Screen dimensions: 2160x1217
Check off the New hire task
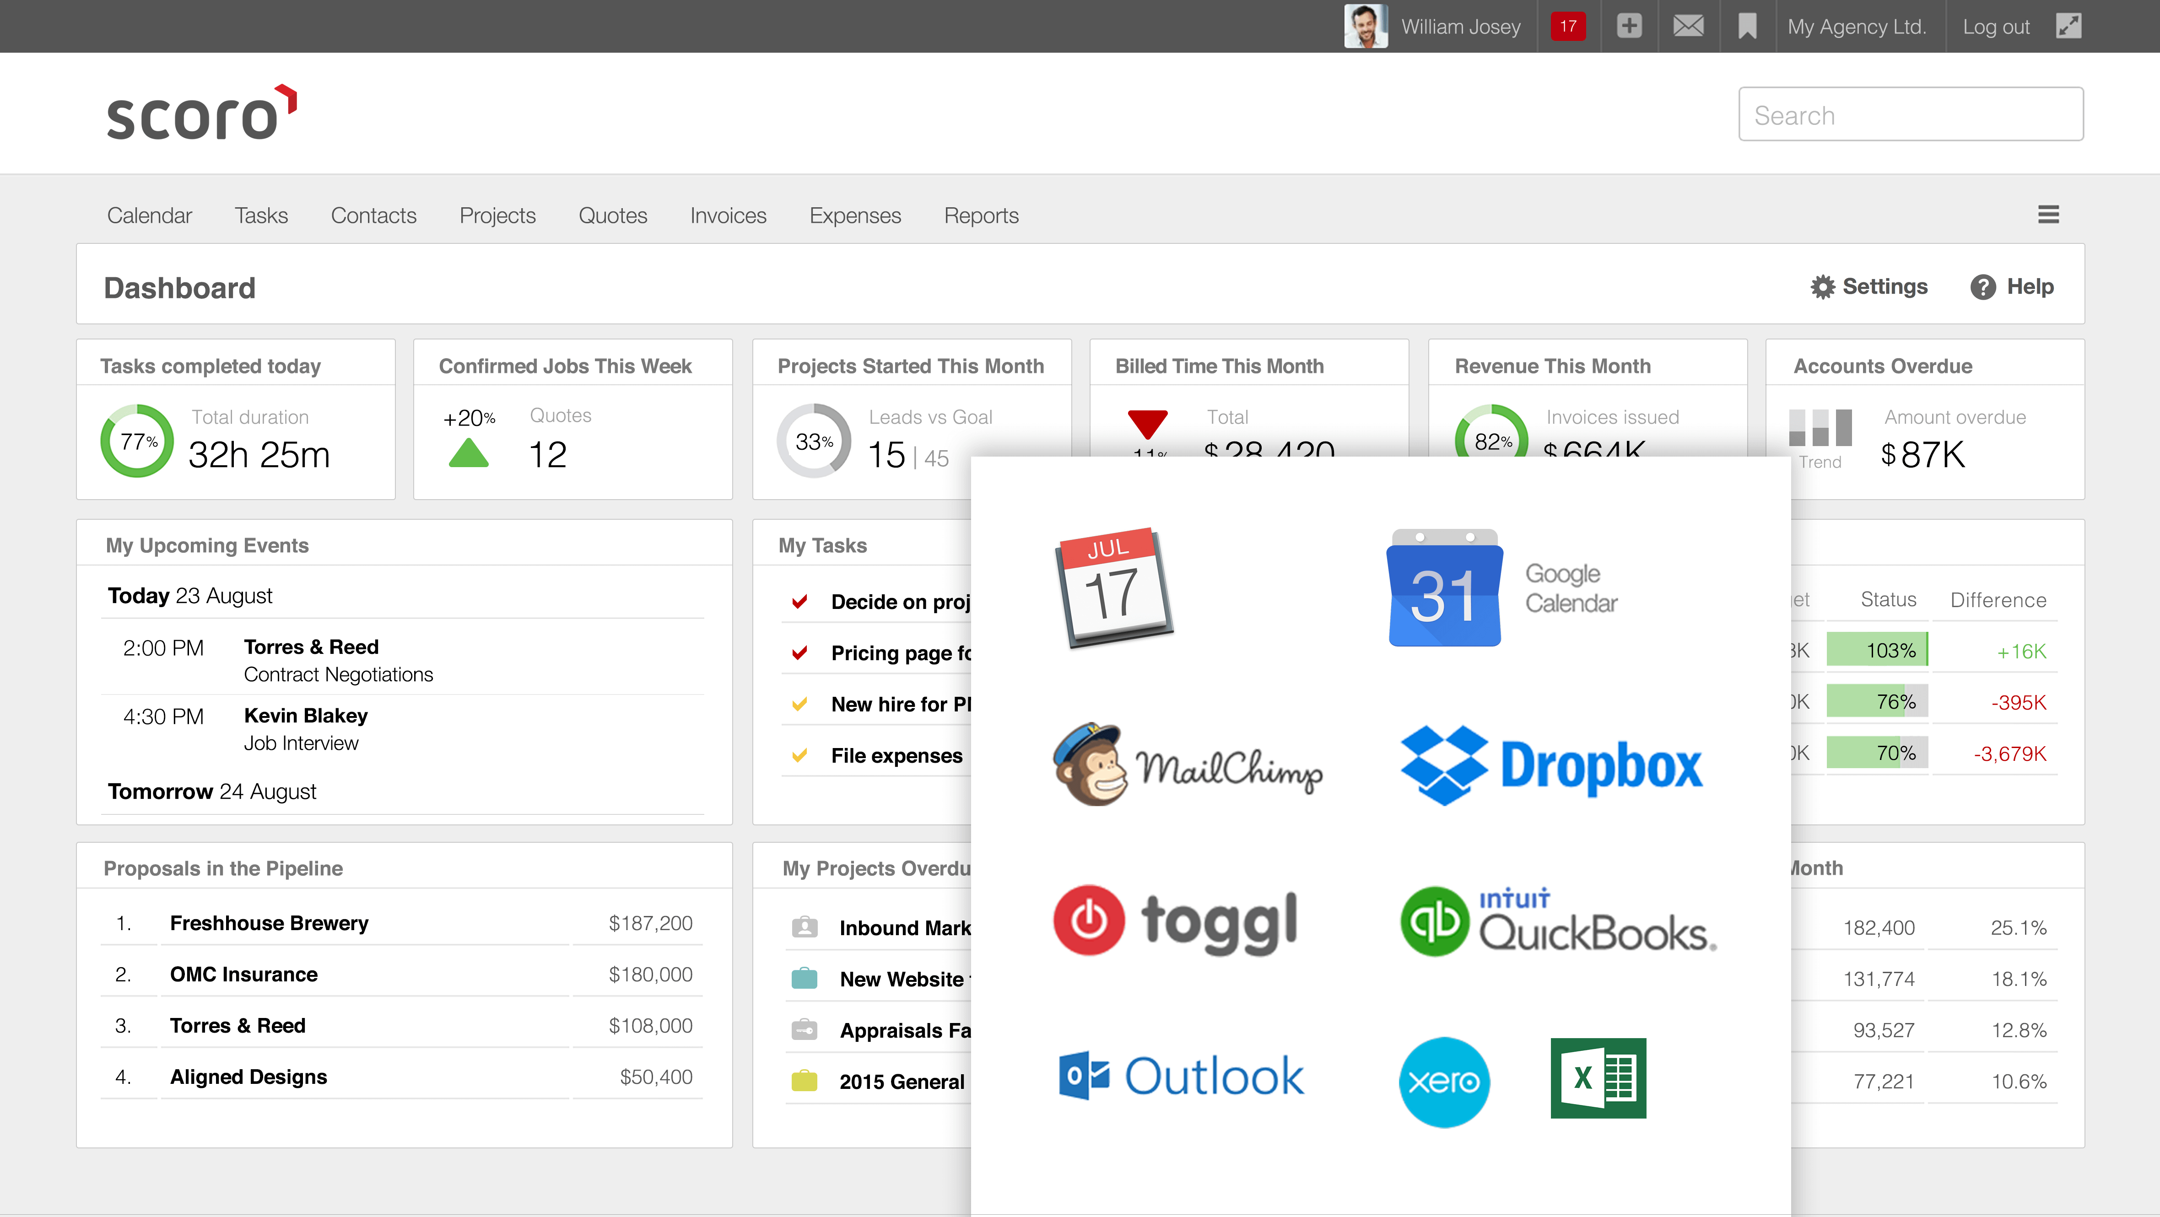pyautogui.click(x=800, y=703)
